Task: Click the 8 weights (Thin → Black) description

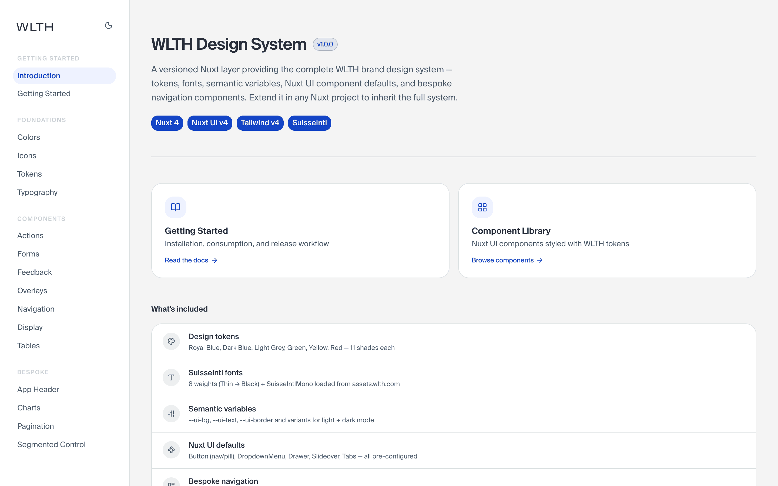Action: click(294, 384)
